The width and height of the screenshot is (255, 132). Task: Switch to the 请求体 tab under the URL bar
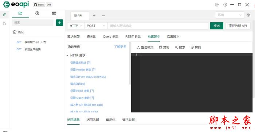(x=91, y=36)
